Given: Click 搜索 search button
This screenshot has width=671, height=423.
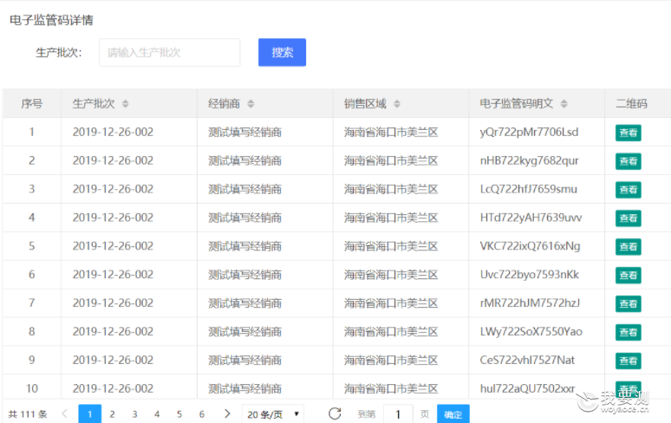Looking at the screenshot, I should 282,52.
